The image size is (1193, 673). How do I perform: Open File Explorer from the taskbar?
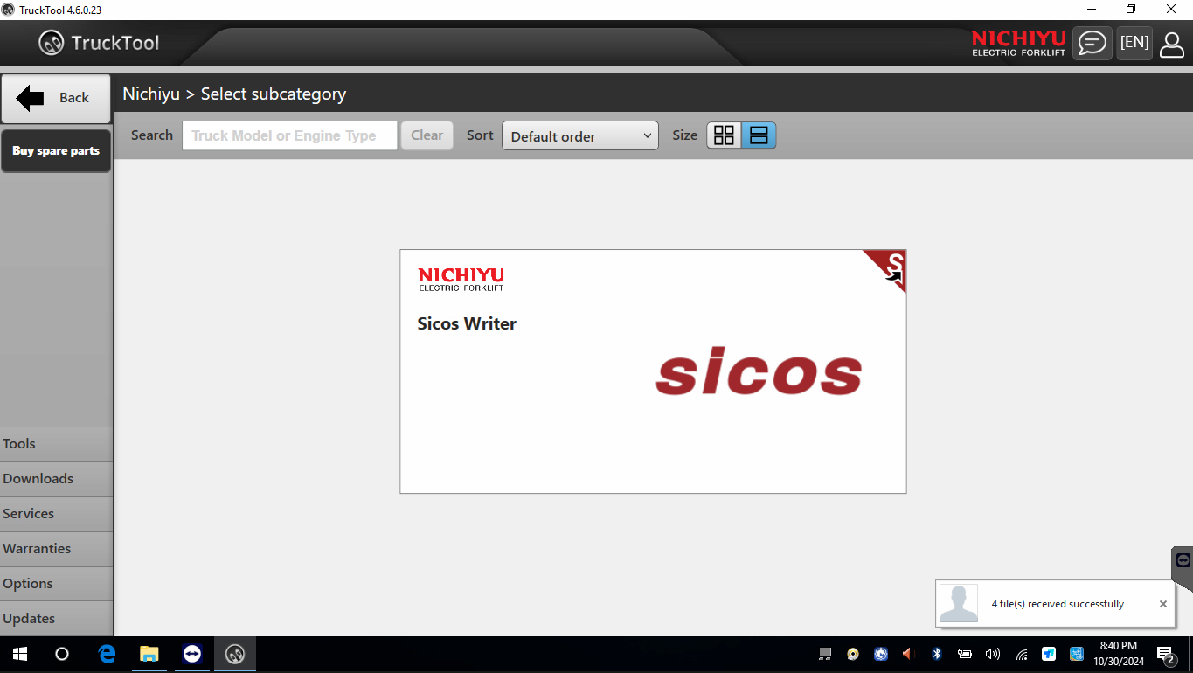[x=149, y=654]
